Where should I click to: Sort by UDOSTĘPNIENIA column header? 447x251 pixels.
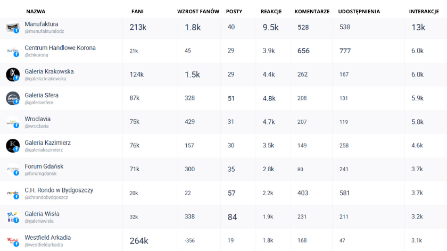click(x=359, y=11)
